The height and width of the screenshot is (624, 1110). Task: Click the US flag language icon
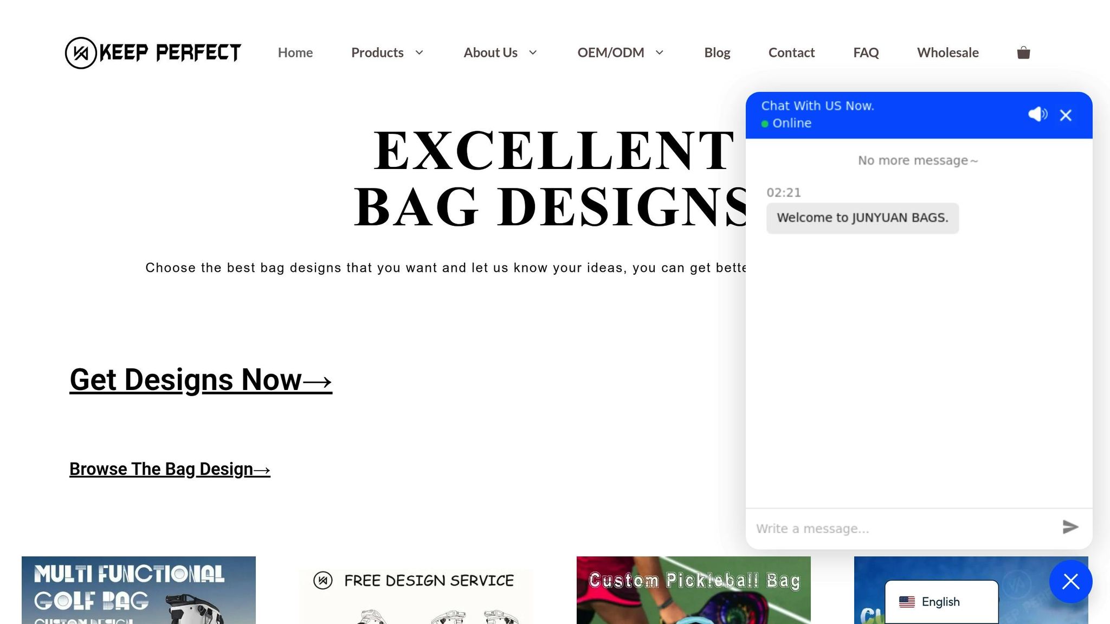(x=907, y=602)
